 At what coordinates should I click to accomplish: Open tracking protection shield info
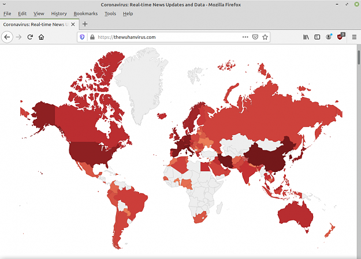click(x=82, y=37)
